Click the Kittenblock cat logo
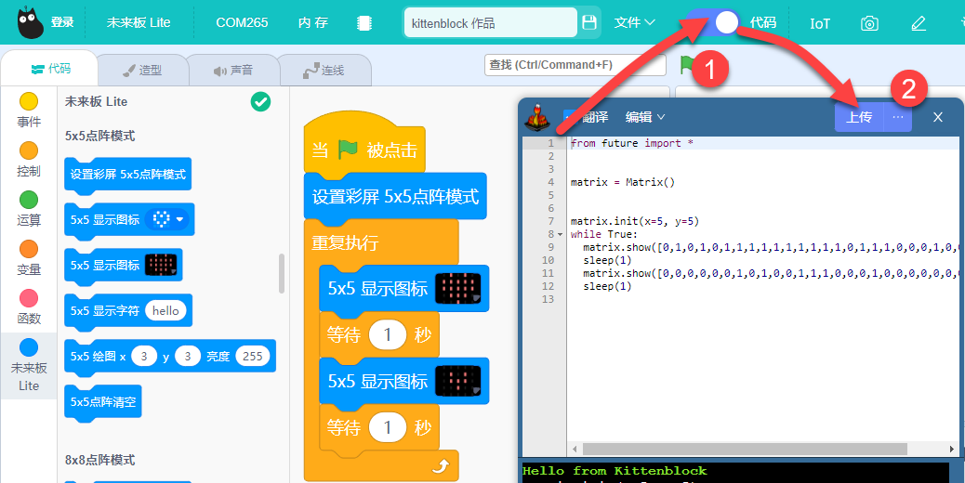Image resolution: width=965 pixels, height=483 pixels. [30, 22]
